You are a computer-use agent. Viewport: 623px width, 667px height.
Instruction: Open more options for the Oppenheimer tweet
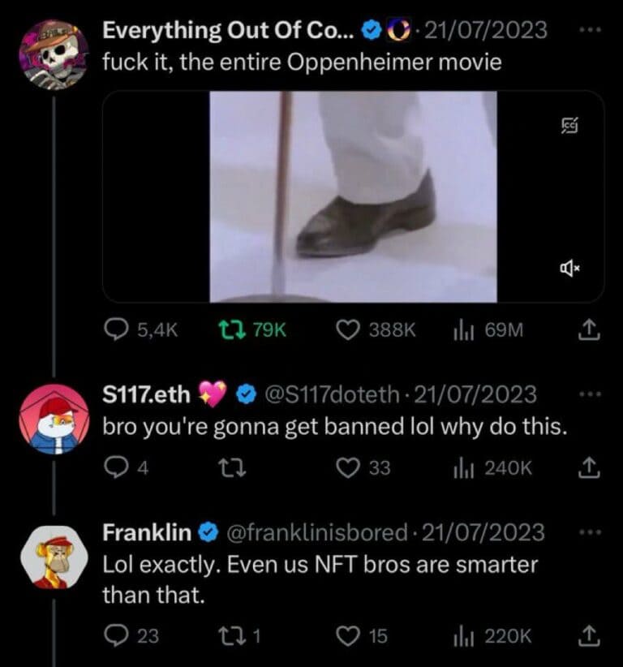click(x=591, y=29)
